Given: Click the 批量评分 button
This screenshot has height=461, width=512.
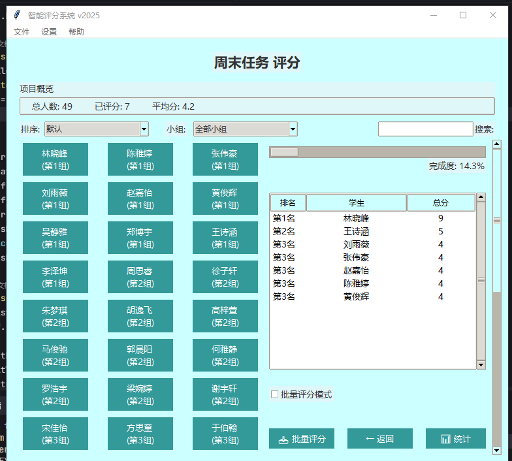Looking at the screenshot, I should 302,439.
